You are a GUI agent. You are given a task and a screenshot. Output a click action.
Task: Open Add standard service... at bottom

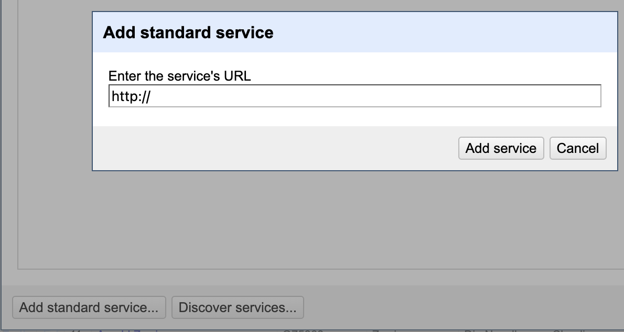[x=89, y=307]
